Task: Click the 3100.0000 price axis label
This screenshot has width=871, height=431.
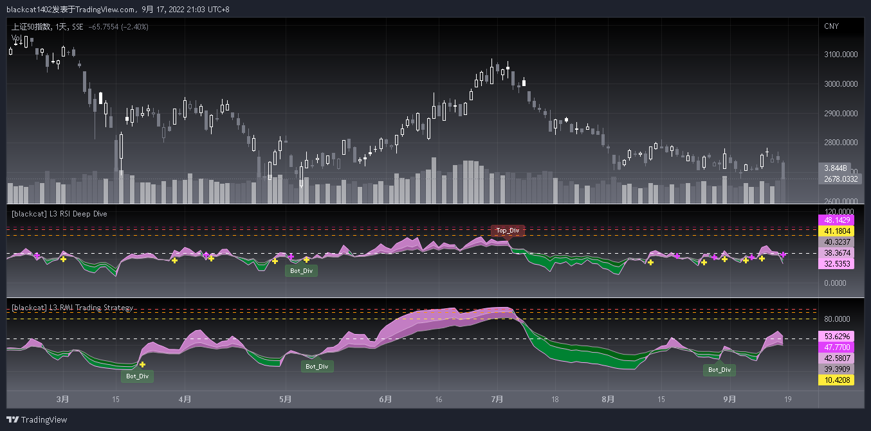Action: pos(840,55)
